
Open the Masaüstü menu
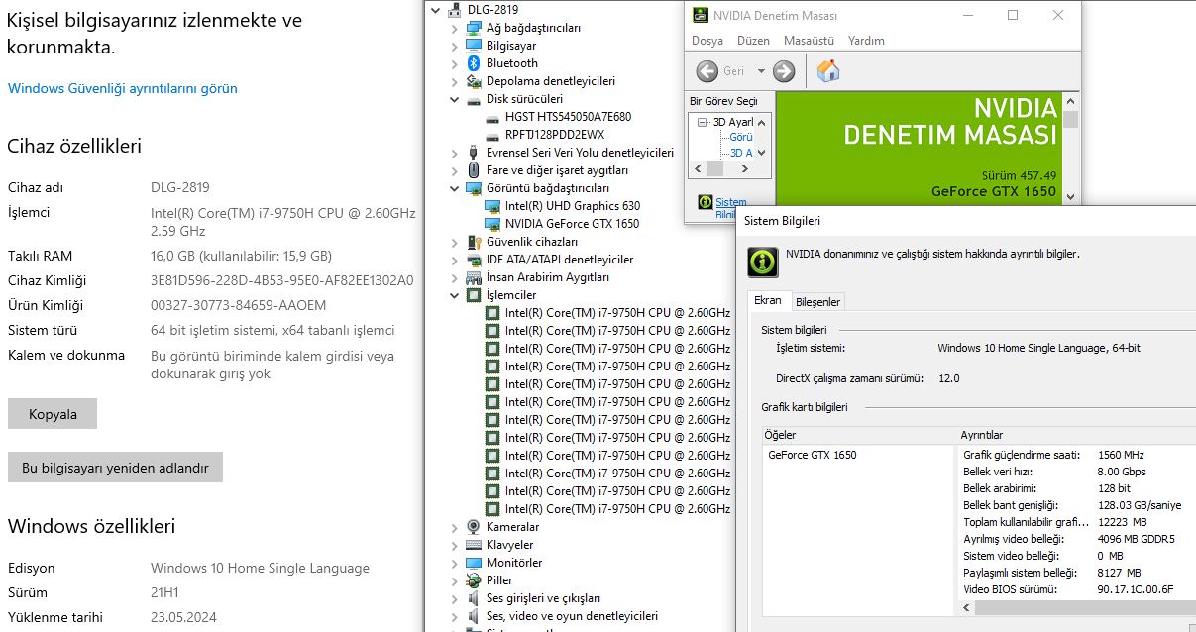click(x=809, y=41)
